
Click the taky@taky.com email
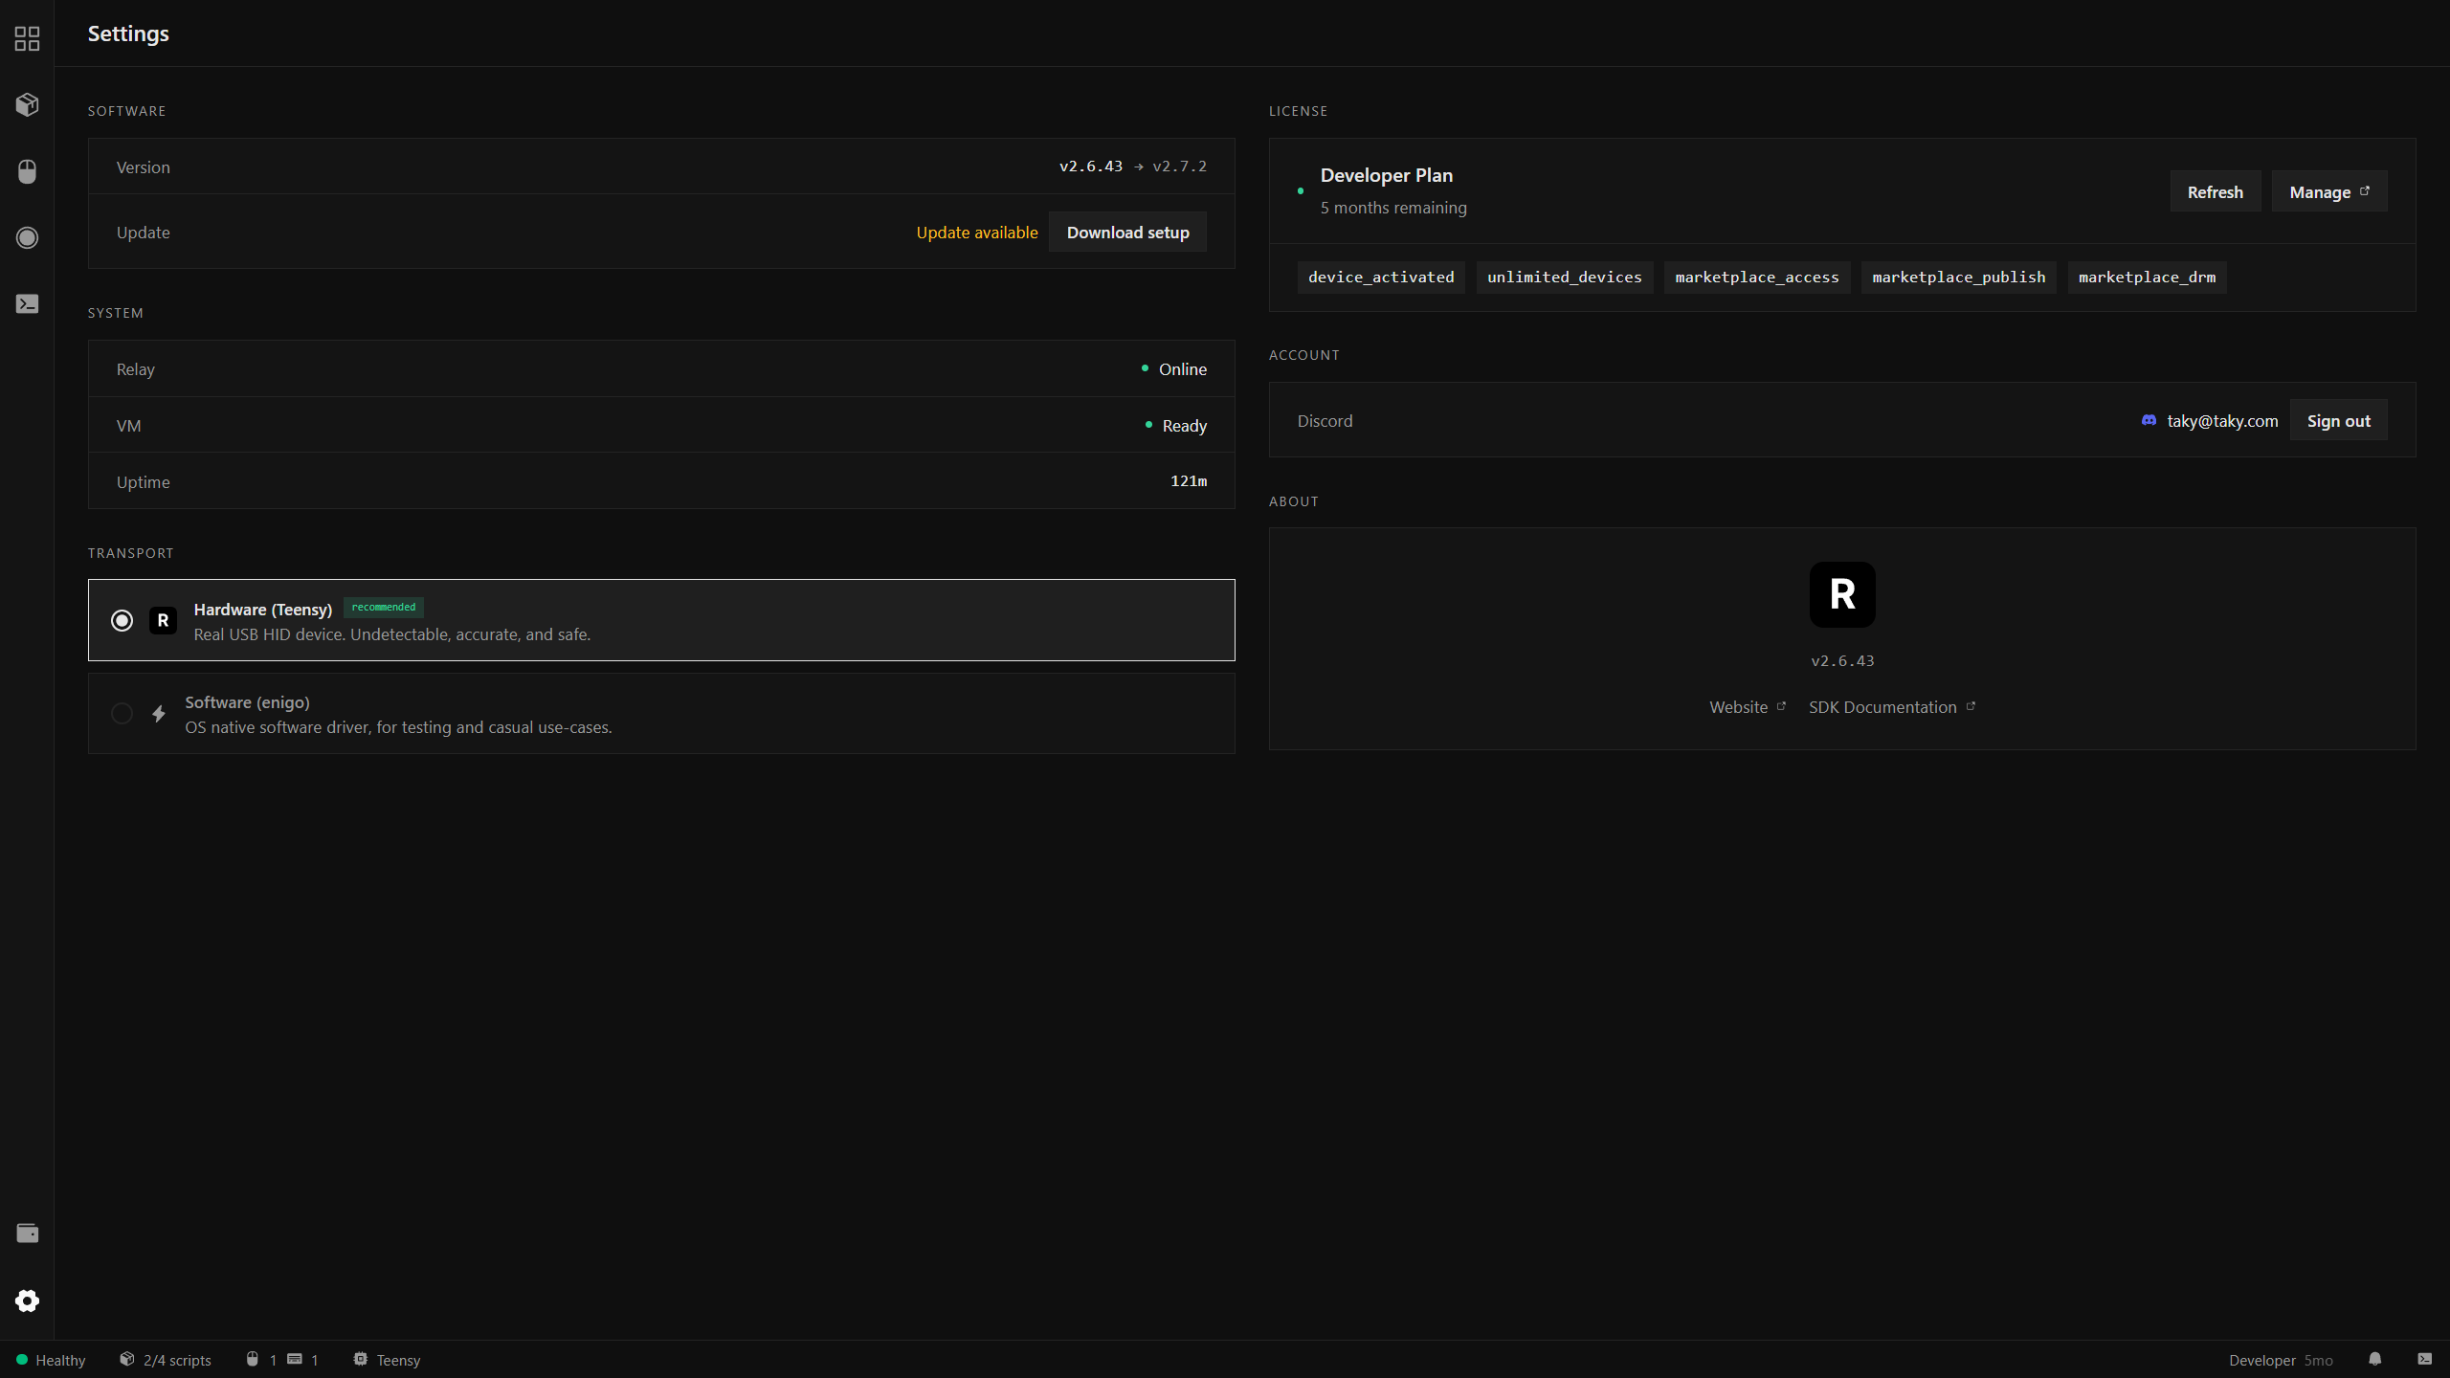(2222, 421)
